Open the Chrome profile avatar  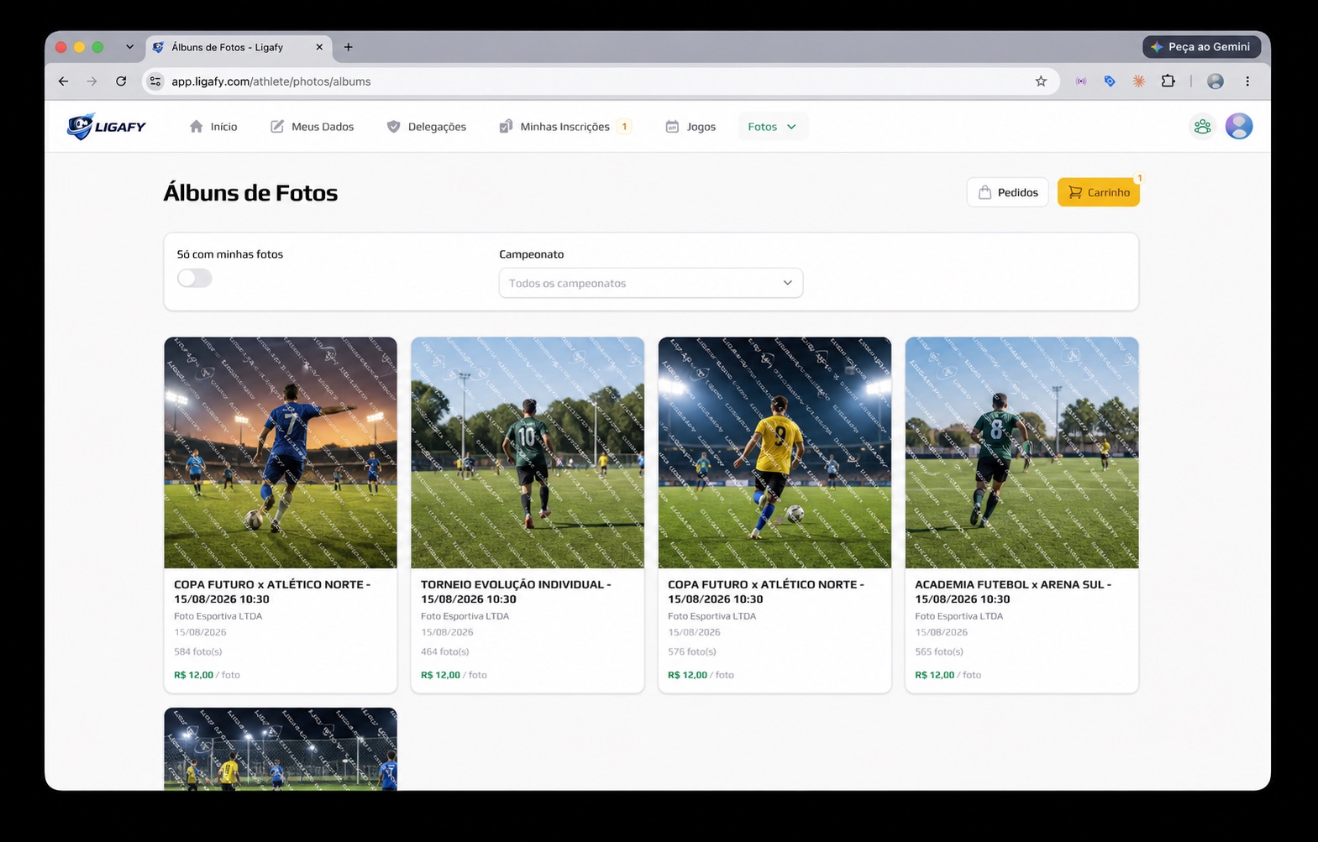[x=1215, y=81]
